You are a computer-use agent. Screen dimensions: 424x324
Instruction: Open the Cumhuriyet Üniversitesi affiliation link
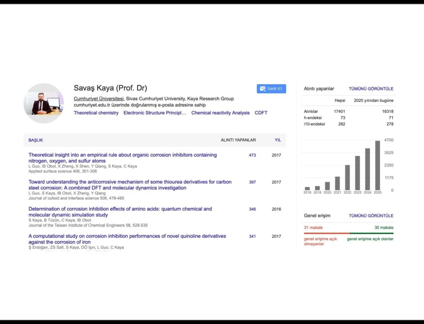tap(98, 99)
